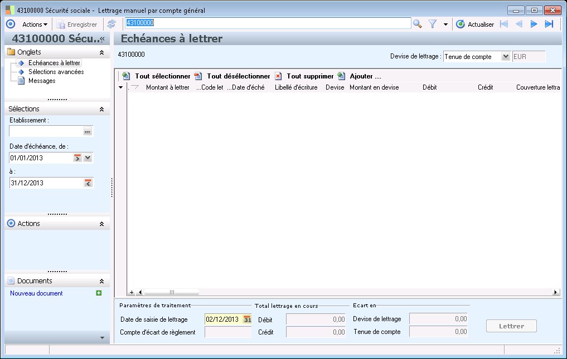567x359 pixels.
Task: Click the Devise column header
Action: tap(335, 87)
